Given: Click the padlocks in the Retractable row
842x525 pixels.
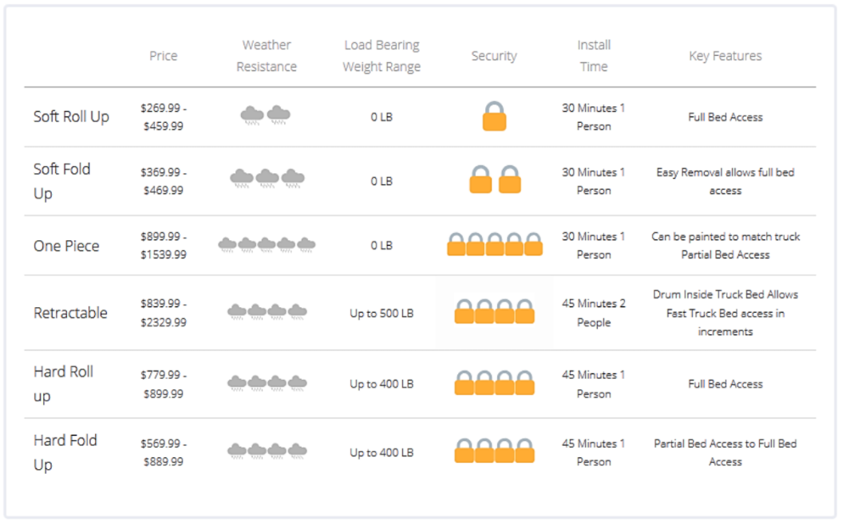Looking at the screenshot, I should click(x=495, y=311).
